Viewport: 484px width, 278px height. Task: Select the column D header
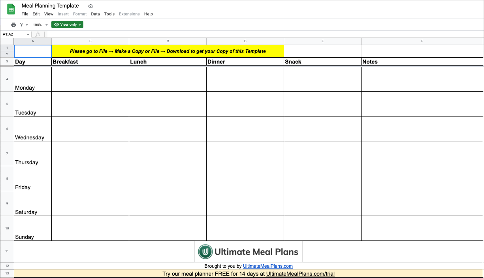click(x=245, y=41)
